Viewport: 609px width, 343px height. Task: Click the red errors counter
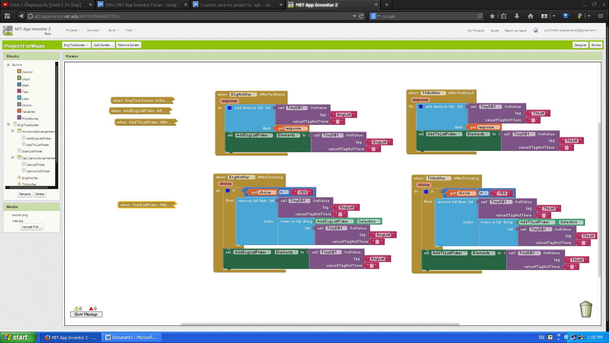pyautogui.click(x=92, y=309)
